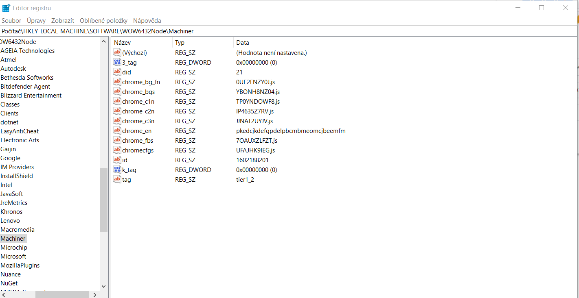Screen dimensions: 579x298
Task: Select the Bethesda Softworks key
Action: click(x=27, y=78)
